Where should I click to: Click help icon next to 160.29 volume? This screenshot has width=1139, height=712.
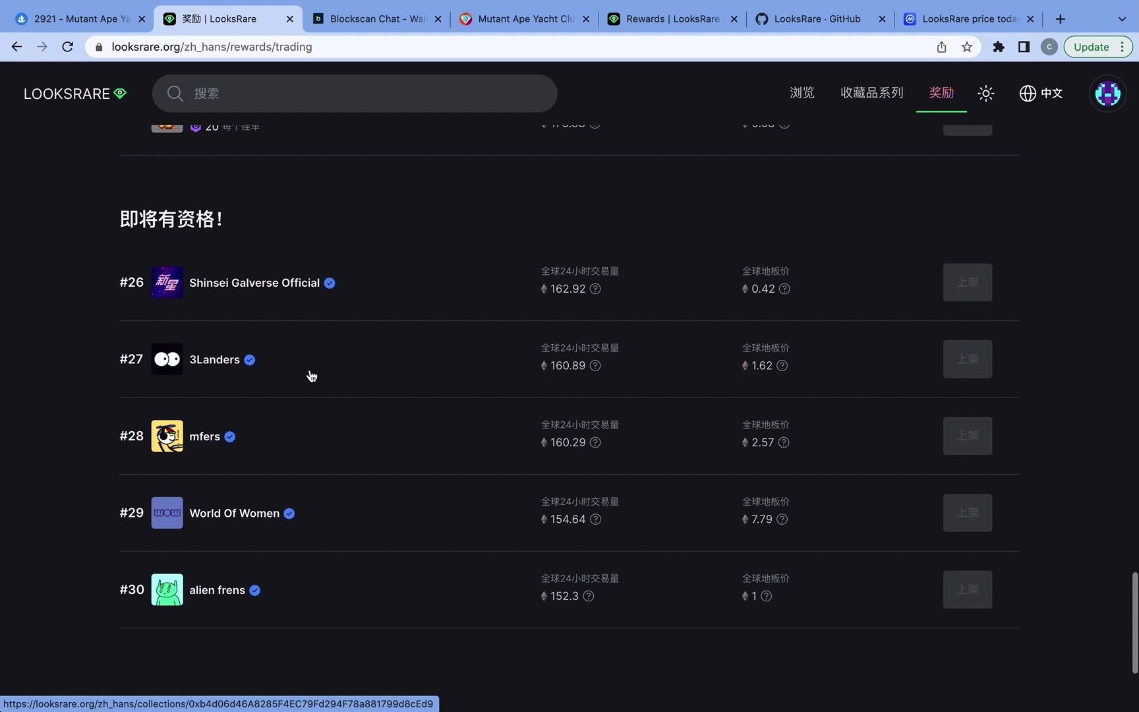pos(595,442)
